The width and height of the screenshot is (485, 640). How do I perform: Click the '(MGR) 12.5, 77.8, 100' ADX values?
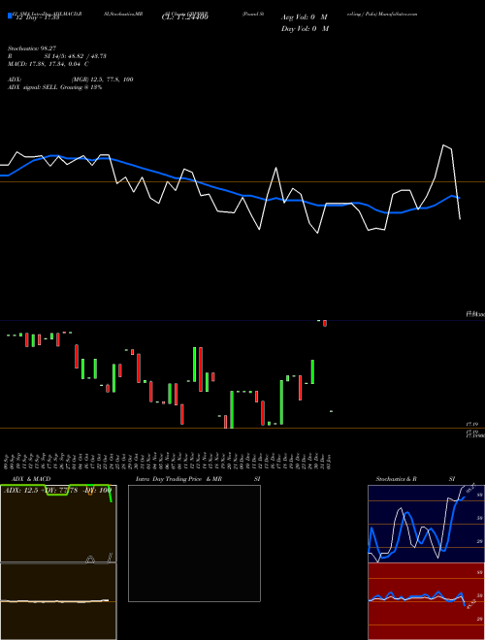[103, 80]
